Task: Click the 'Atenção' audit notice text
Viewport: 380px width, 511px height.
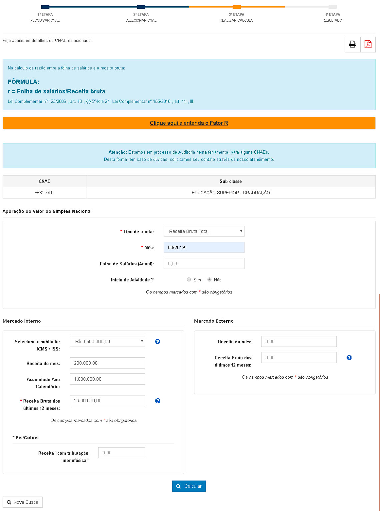Action: (x=189, y=156)
